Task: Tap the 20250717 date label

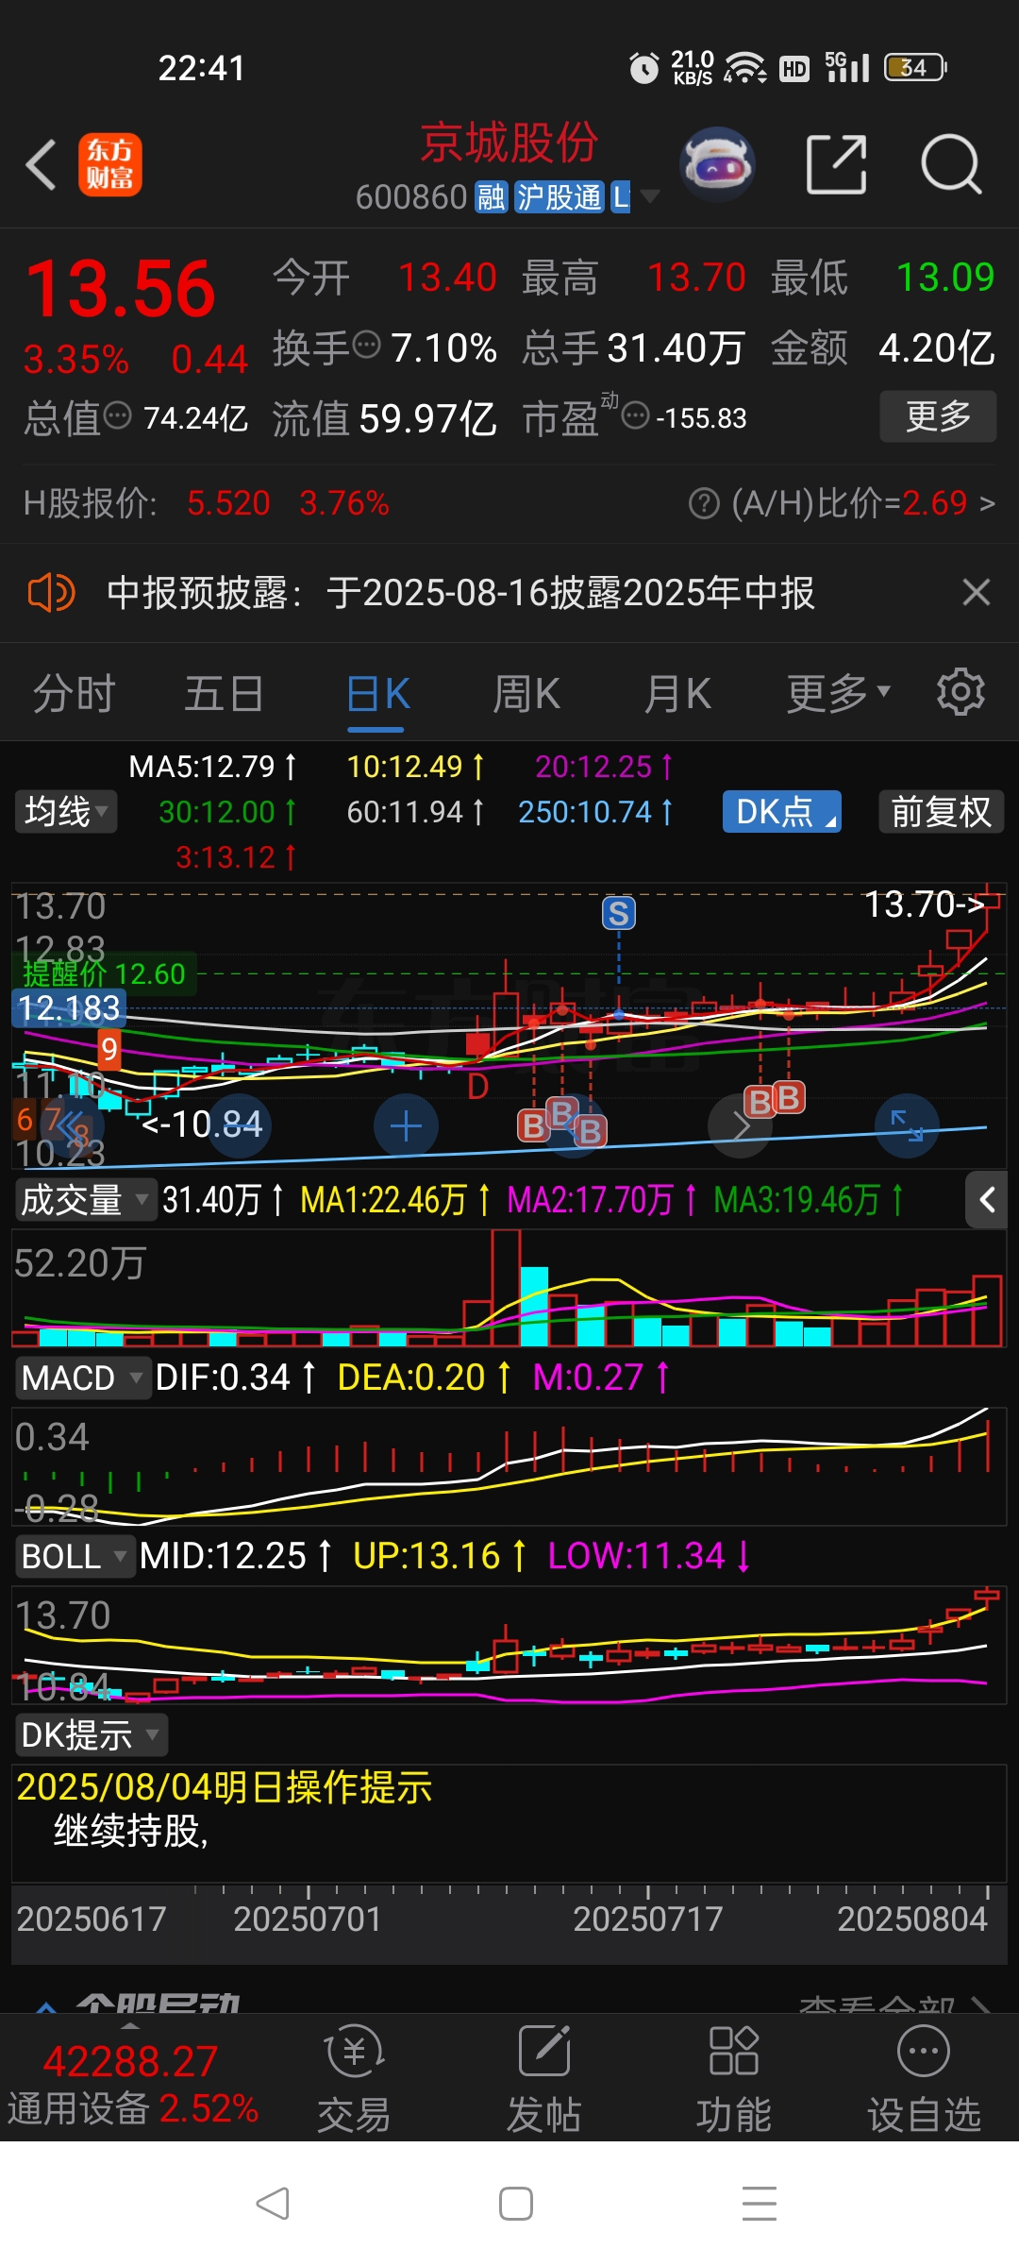Action: pyautogui.click(x=648, y=1919)
